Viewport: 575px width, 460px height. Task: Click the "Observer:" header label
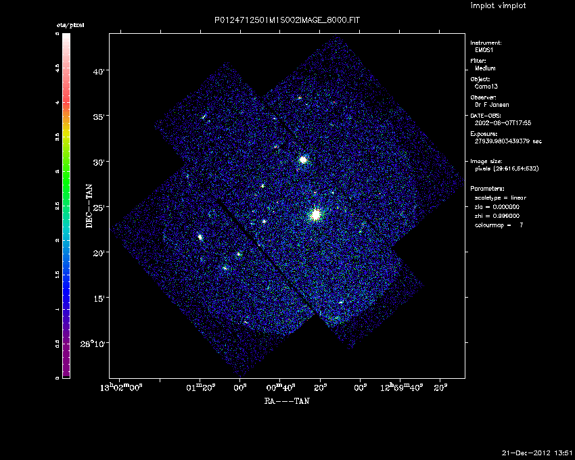coord(483,97)
